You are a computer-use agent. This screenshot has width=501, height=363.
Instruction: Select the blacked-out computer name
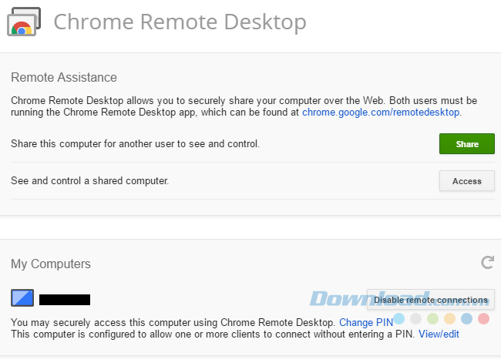65,300
